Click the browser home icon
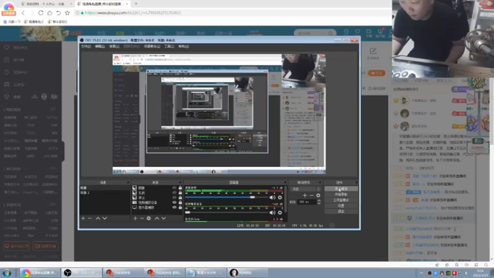Image resolution: width=494 pixels, height=278 pixels. click(x=49, y=13)
